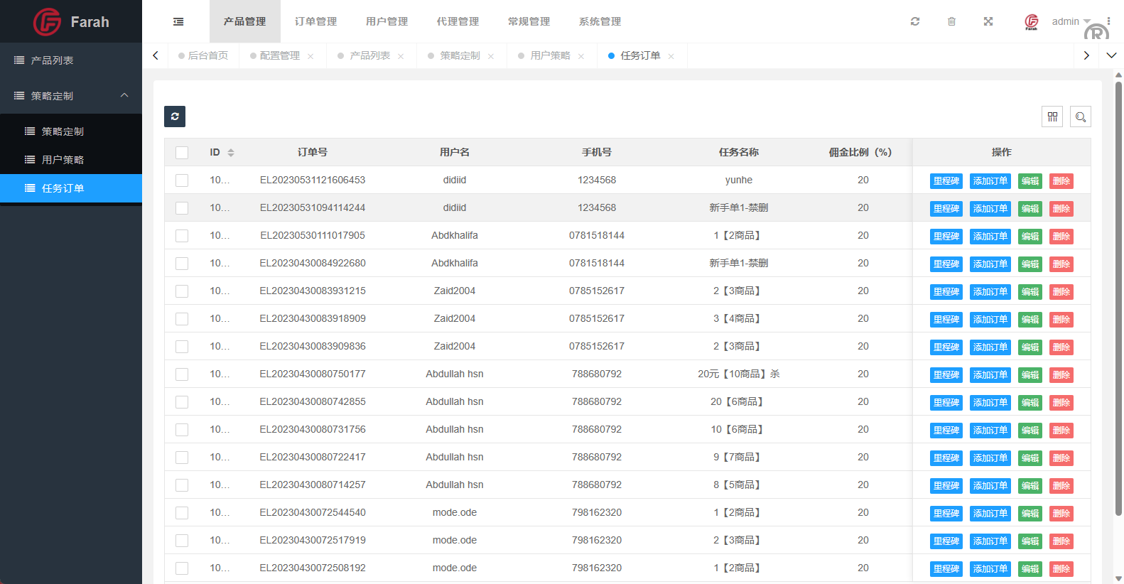The height and width of the screenshot is (584, 1124).
Task: Open the search icon above the table
Action: tap(1080, 117)
